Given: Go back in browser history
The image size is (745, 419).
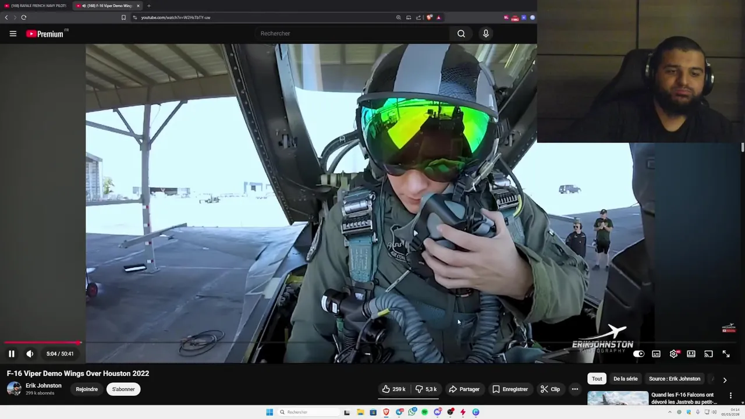Looking at the screenshot, I should 6,17.
